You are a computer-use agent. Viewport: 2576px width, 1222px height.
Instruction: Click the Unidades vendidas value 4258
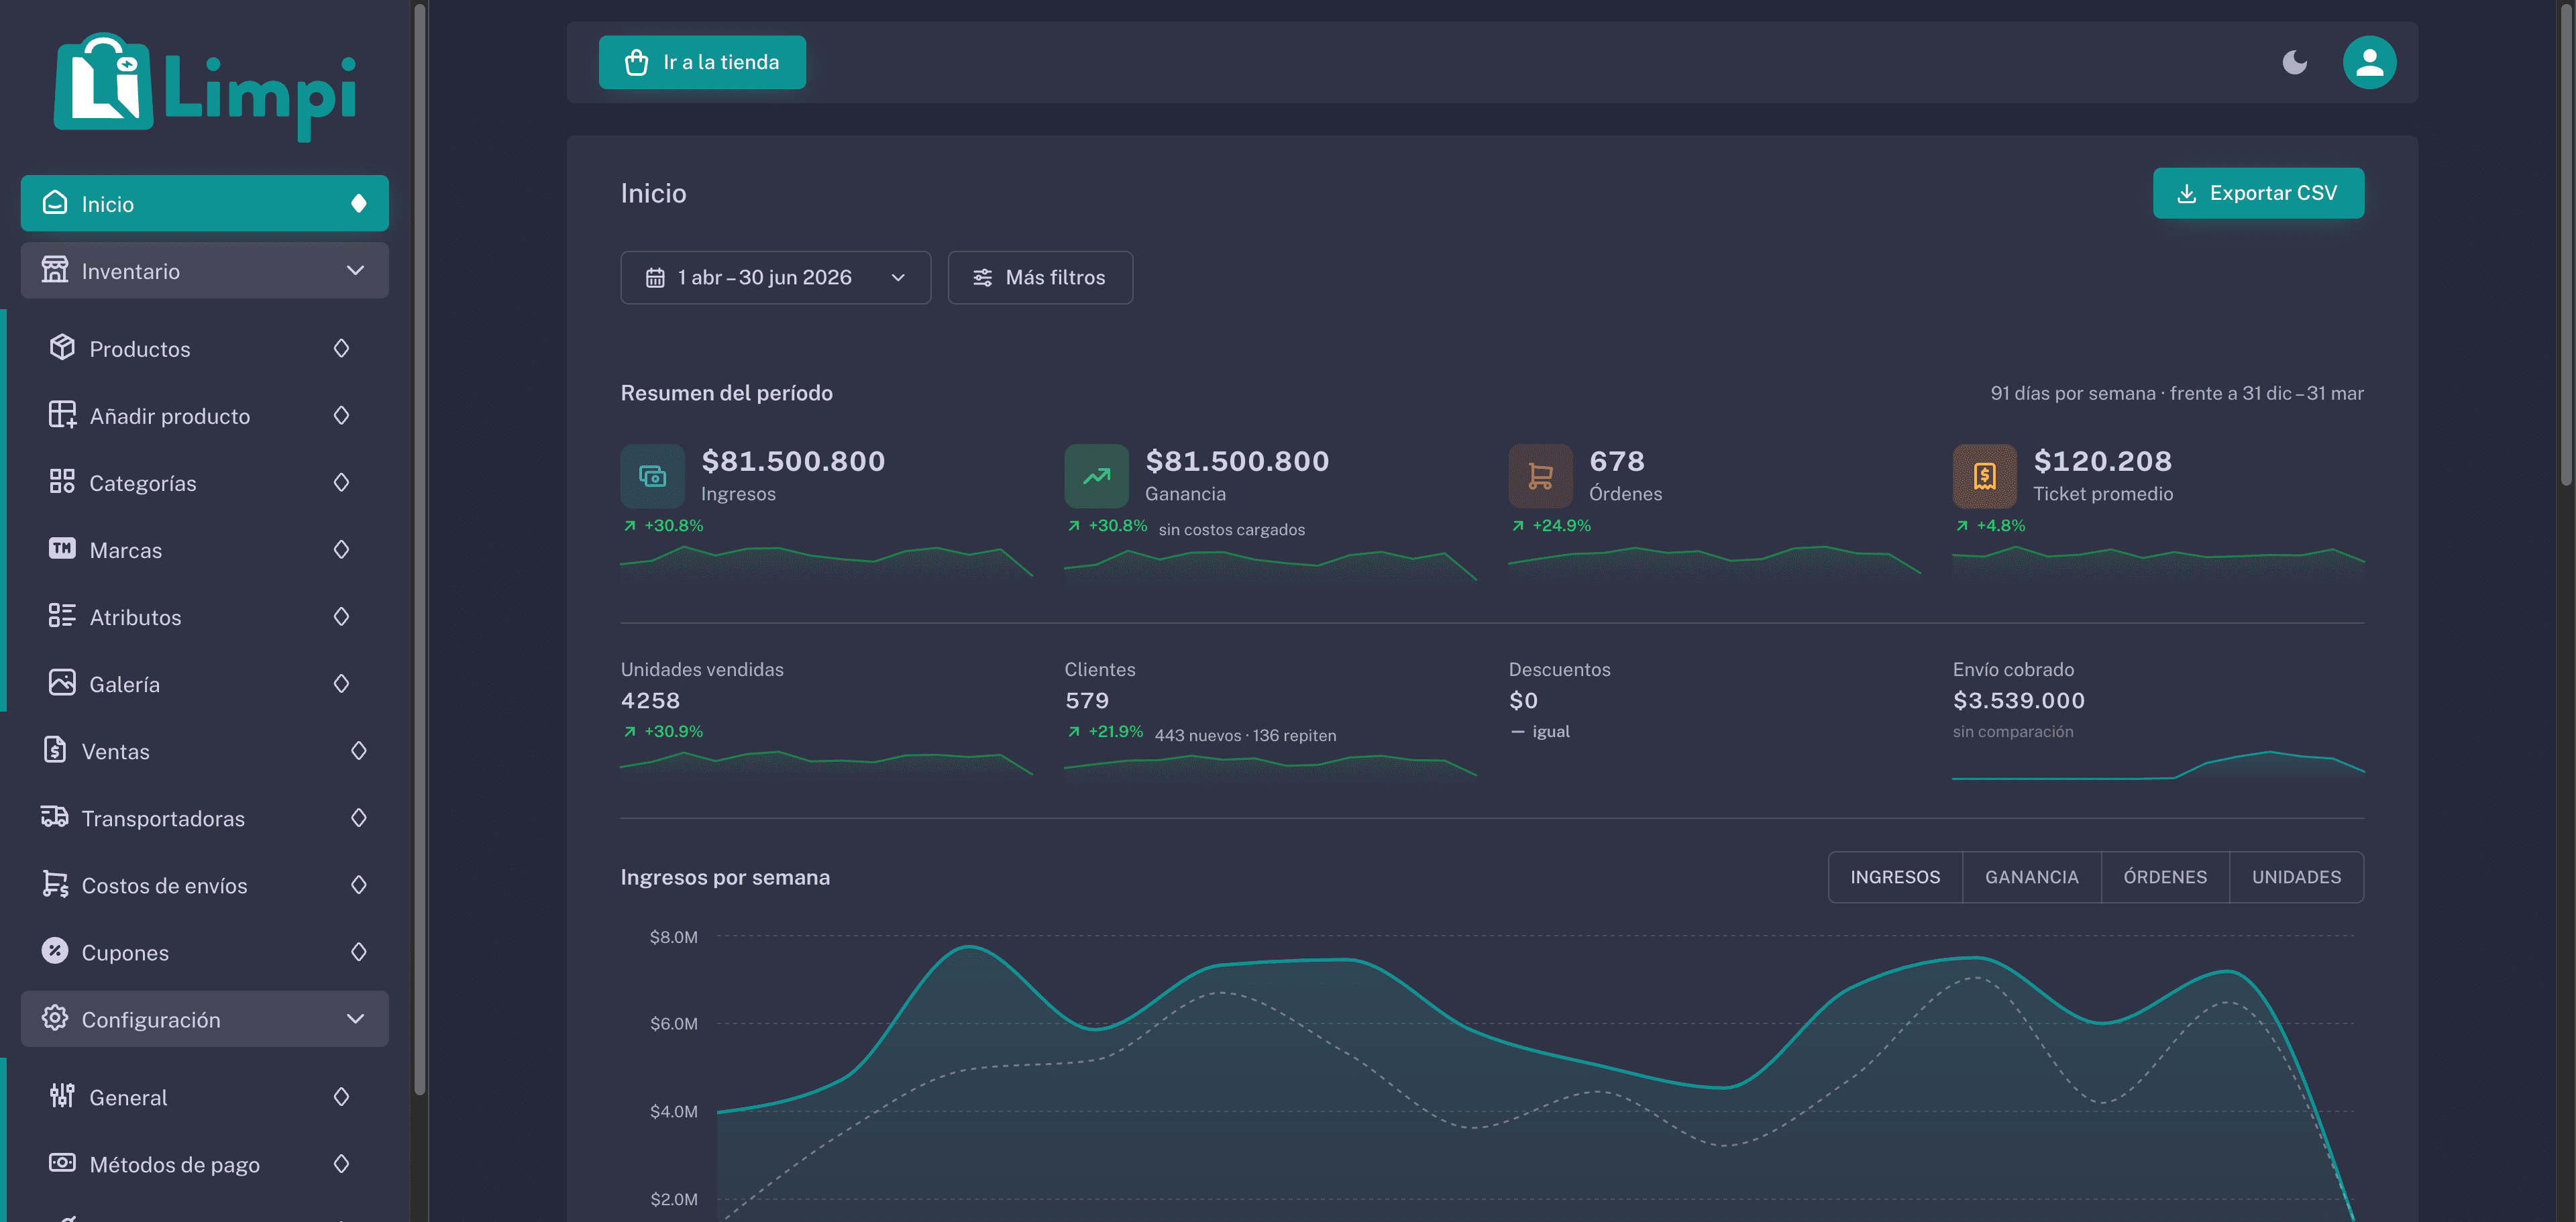click(x=650, y=700)
